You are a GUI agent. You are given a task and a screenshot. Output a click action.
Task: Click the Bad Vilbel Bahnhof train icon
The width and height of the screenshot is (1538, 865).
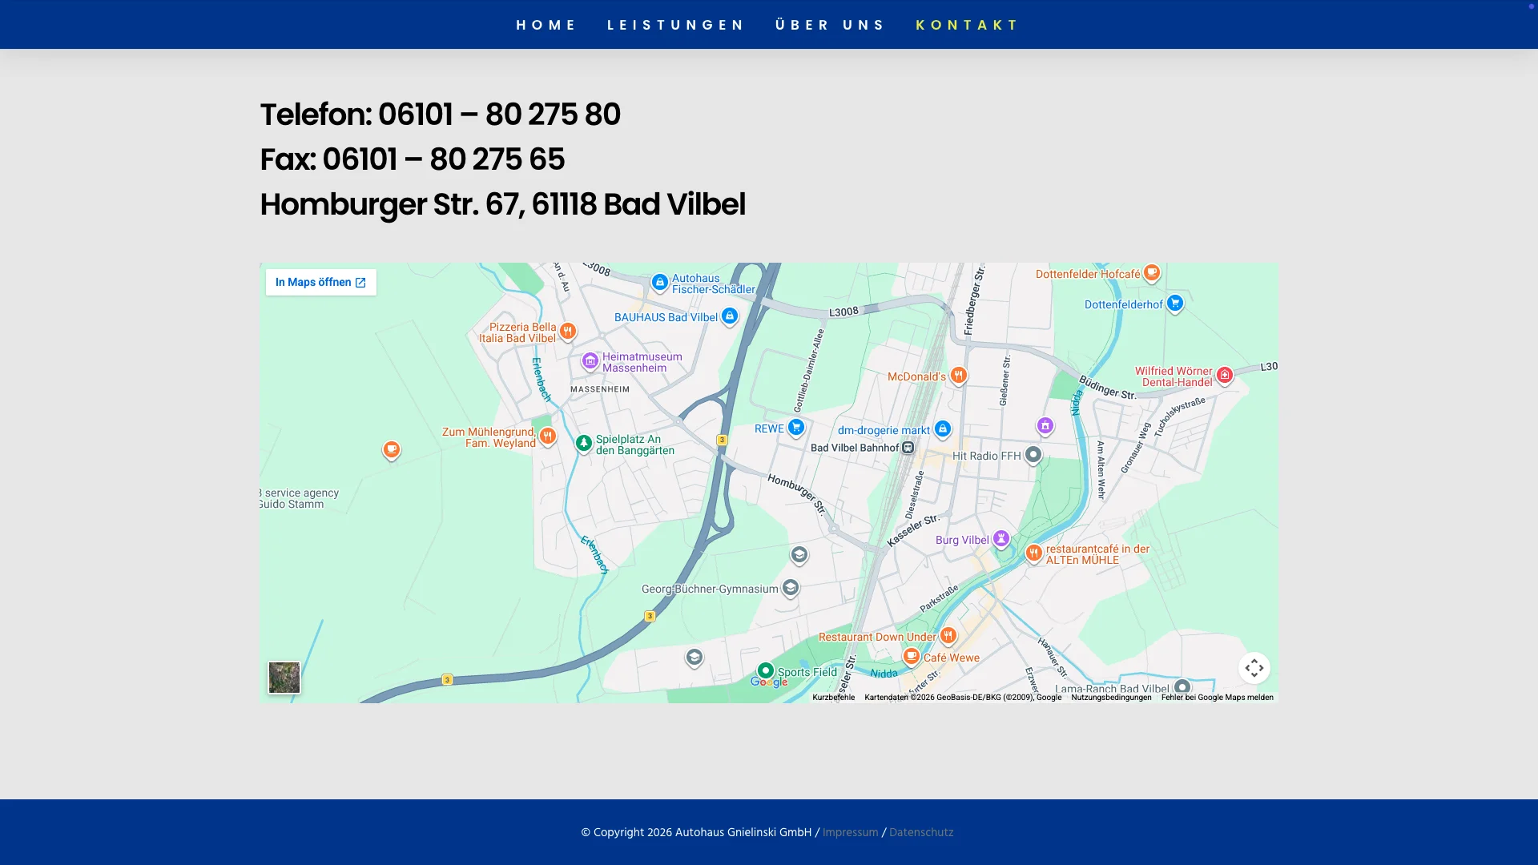[x=908, y=448]
